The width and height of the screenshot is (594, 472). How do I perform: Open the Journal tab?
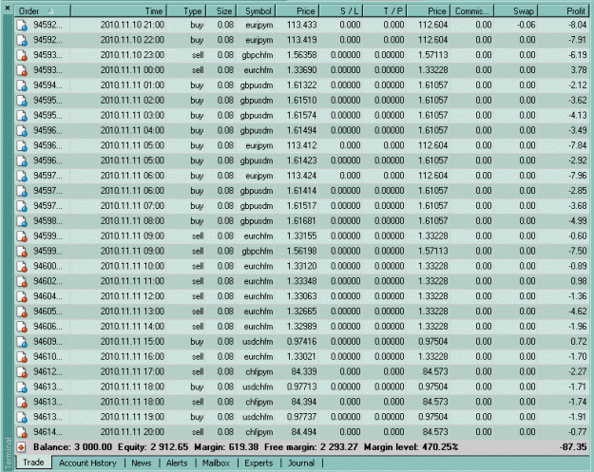[x=301, y=463]
